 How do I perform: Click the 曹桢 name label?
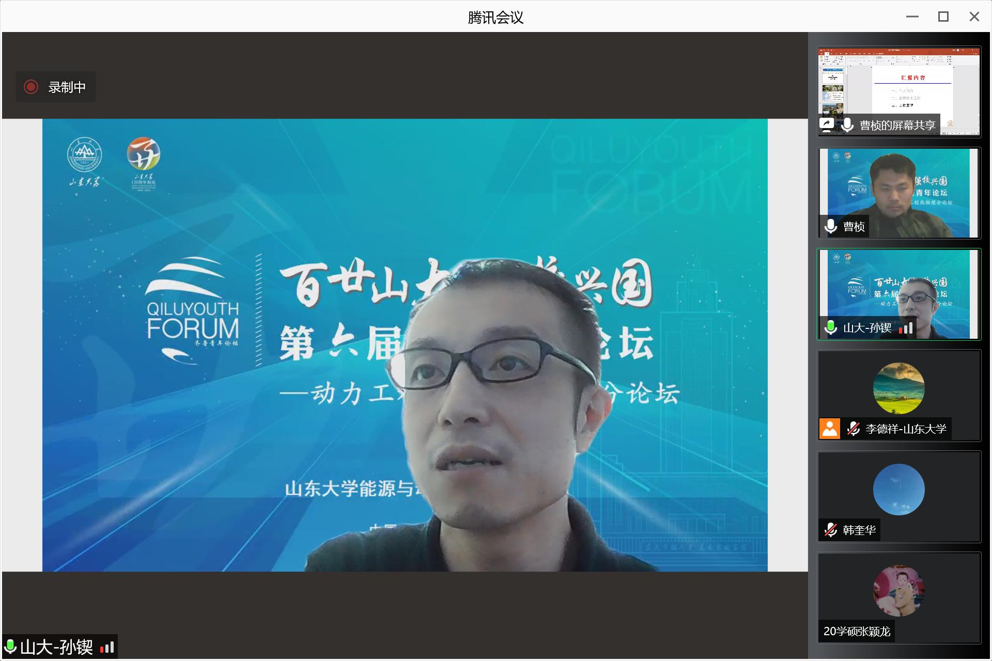pos(854,226)
